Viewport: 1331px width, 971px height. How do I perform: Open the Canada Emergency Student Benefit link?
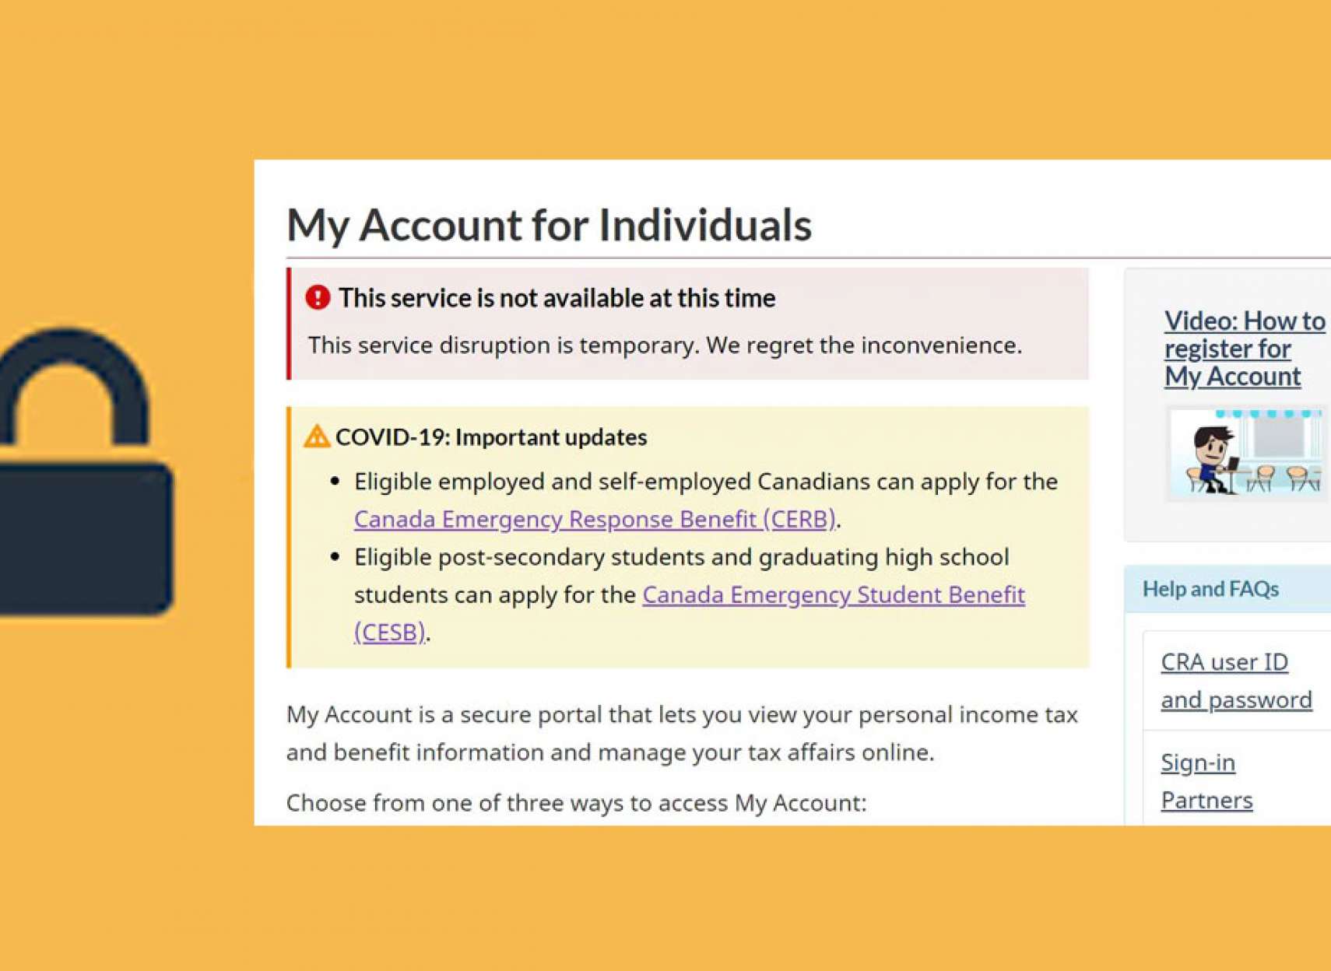point(833,595)
